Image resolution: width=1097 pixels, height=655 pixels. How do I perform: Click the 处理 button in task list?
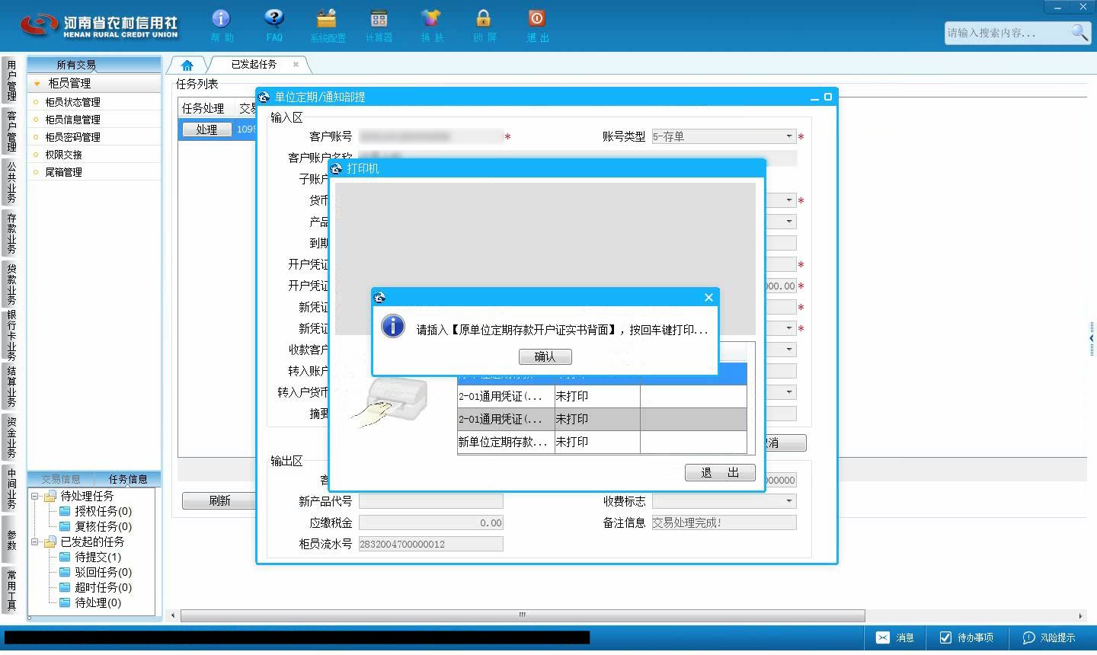206,129
